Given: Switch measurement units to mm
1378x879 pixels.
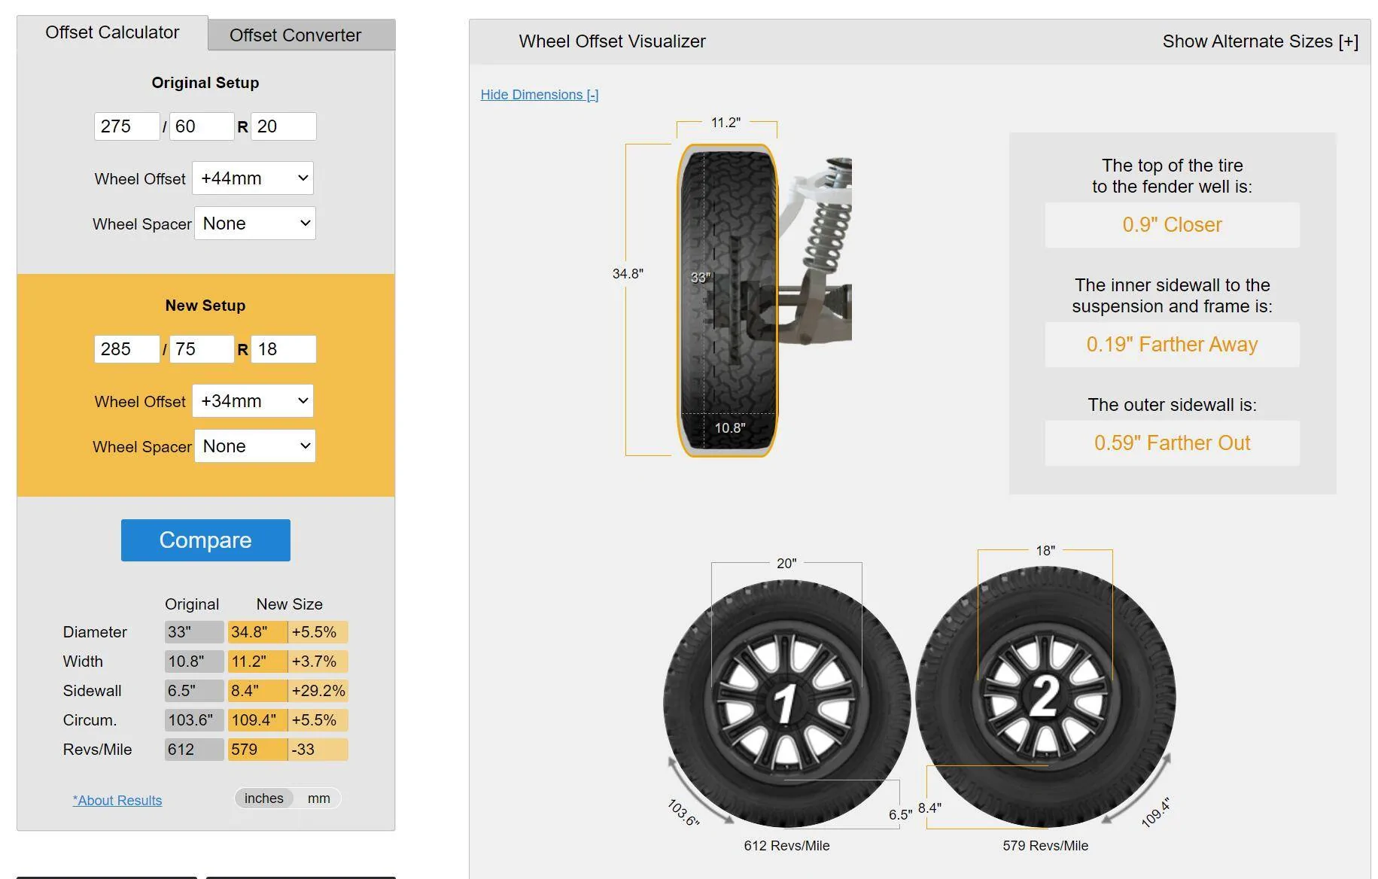Looking at the screenshot, I should [x=319, y=798].
